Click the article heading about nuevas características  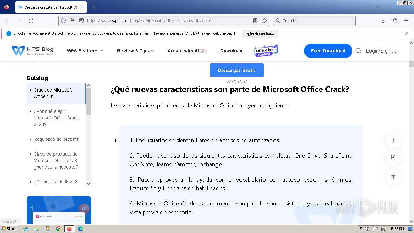[230, 89]
